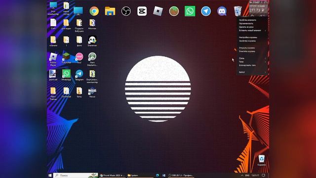The width and height of the screenshot is (316, 178).
Task: Select the Корзина icon at bottom right
Action: [261, 160]
